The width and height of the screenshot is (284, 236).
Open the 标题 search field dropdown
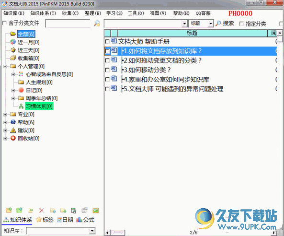[x=211, y=24]
